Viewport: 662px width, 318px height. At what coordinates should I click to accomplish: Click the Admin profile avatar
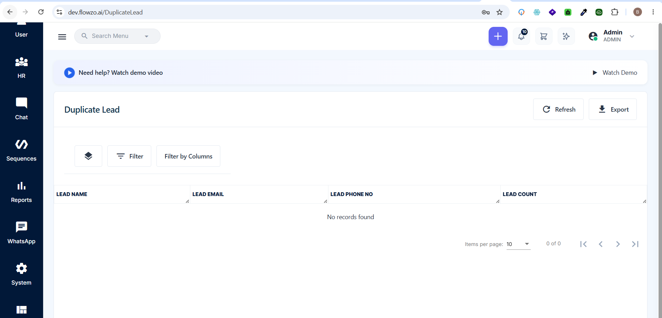[593, 36]
